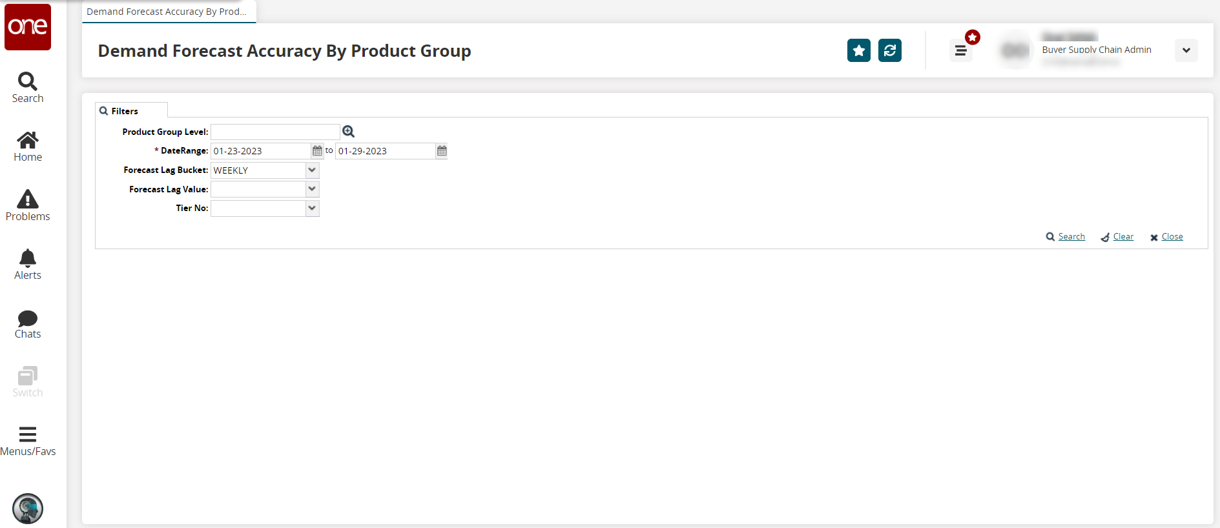Click the ONE logo icon
The image size is (1220, 528).
coord(28,27)
